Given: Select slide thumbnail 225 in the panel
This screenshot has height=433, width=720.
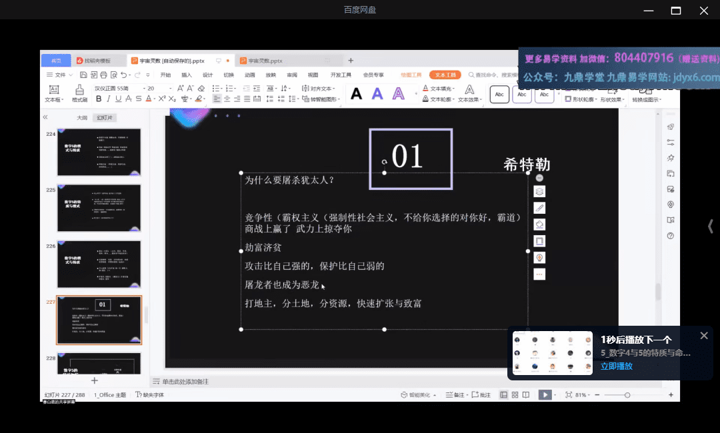Looking at the screenshot, I should pyautogui.click(x=99, y=209).
